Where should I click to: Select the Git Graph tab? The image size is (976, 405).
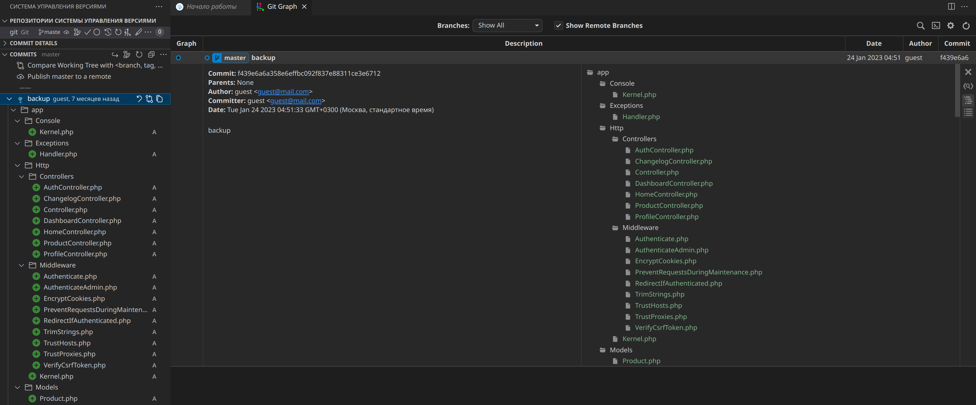281,6
